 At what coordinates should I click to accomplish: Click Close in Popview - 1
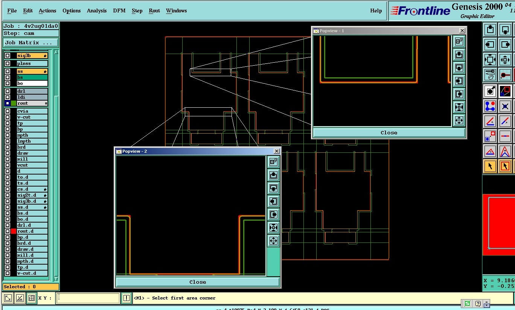point(389,133)
